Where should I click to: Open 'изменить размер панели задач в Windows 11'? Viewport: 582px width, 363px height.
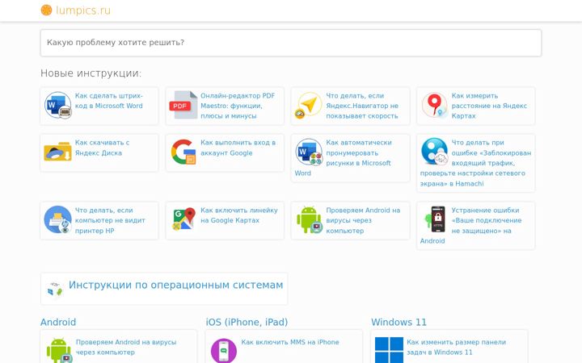pos(456,347)
